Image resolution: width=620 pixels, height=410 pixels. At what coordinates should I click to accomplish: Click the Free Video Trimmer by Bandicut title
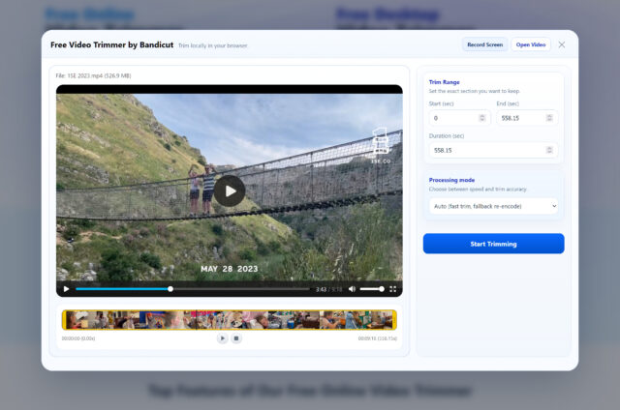pyautogui.click(x=112, y=45)
